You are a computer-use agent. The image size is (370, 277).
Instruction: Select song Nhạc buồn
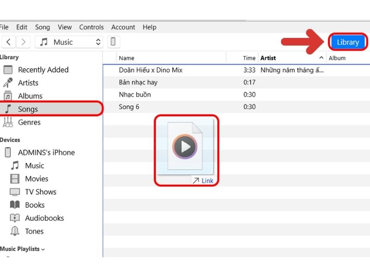[135, 95]
